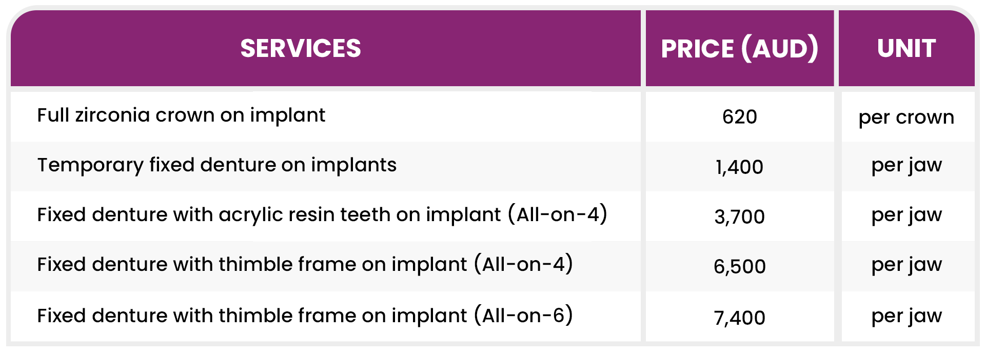This screenshot has height=354, width=985.
Task: Click thimble frame All-on-4 service
Action: pos(305,265)
